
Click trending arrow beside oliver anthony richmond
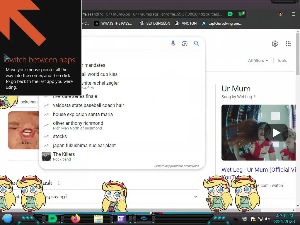(x=46, y=125)
